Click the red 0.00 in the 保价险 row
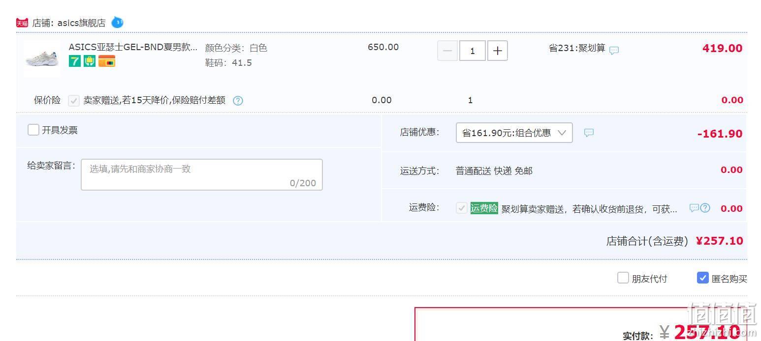Viewport: 761px width, 341px height. click(x=732, y=100)
